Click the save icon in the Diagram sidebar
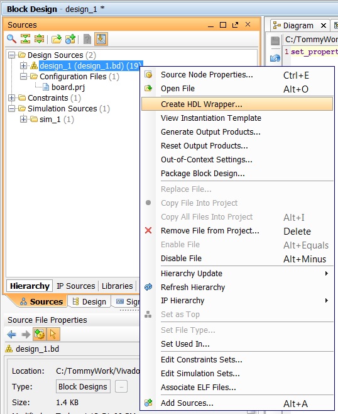The height and width of the screenshot is (414, 338). coord(275,41)
